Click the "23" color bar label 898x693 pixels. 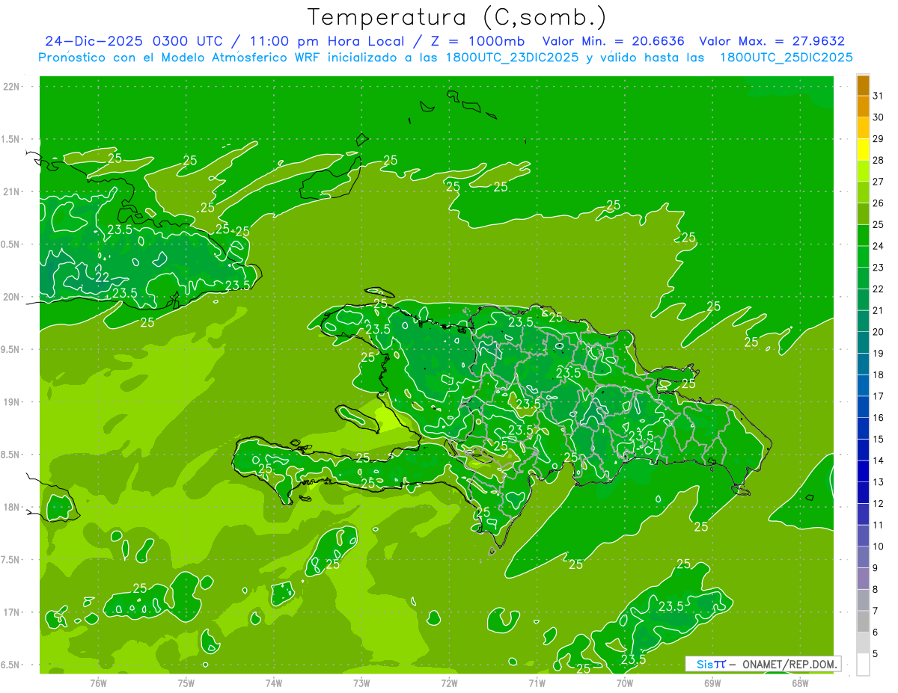point(879,267)
